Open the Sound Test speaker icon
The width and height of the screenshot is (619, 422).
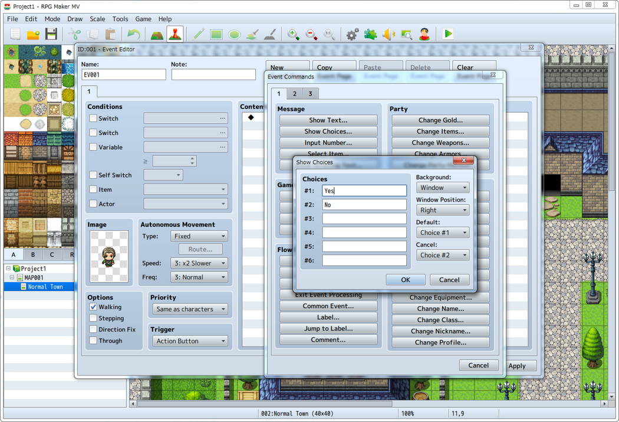(389, 34)
